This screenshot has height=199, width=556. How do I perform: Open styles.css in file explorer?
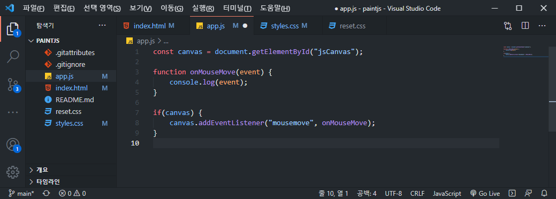pos(71,124)
